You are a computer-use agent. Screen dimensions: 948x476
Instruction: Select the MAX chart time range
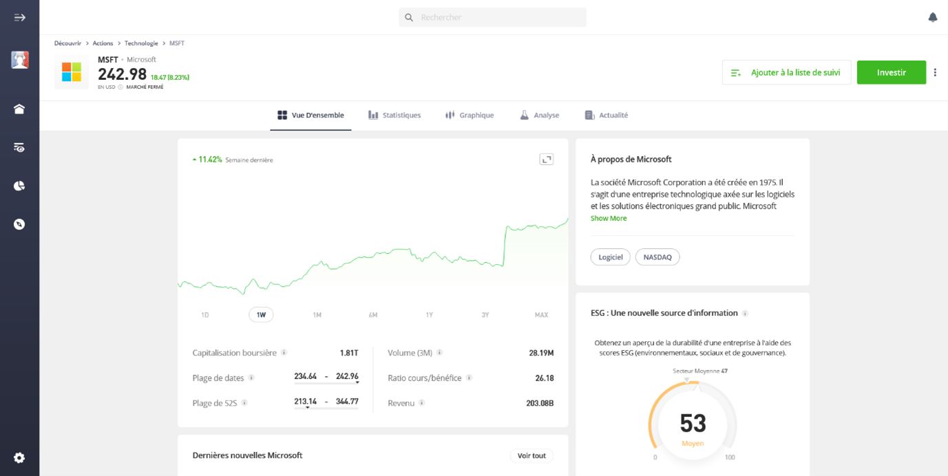click(x=541, y=315)
